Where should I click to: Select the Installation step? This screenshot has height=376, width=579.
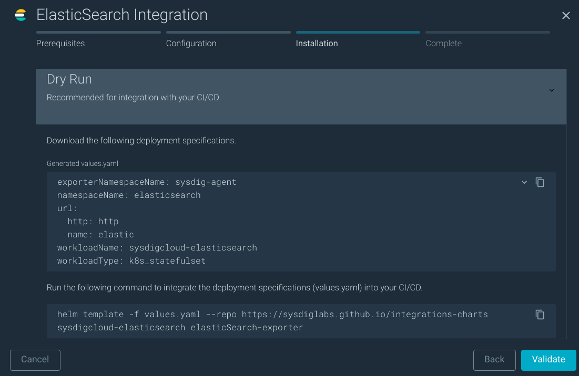(317, 44)
